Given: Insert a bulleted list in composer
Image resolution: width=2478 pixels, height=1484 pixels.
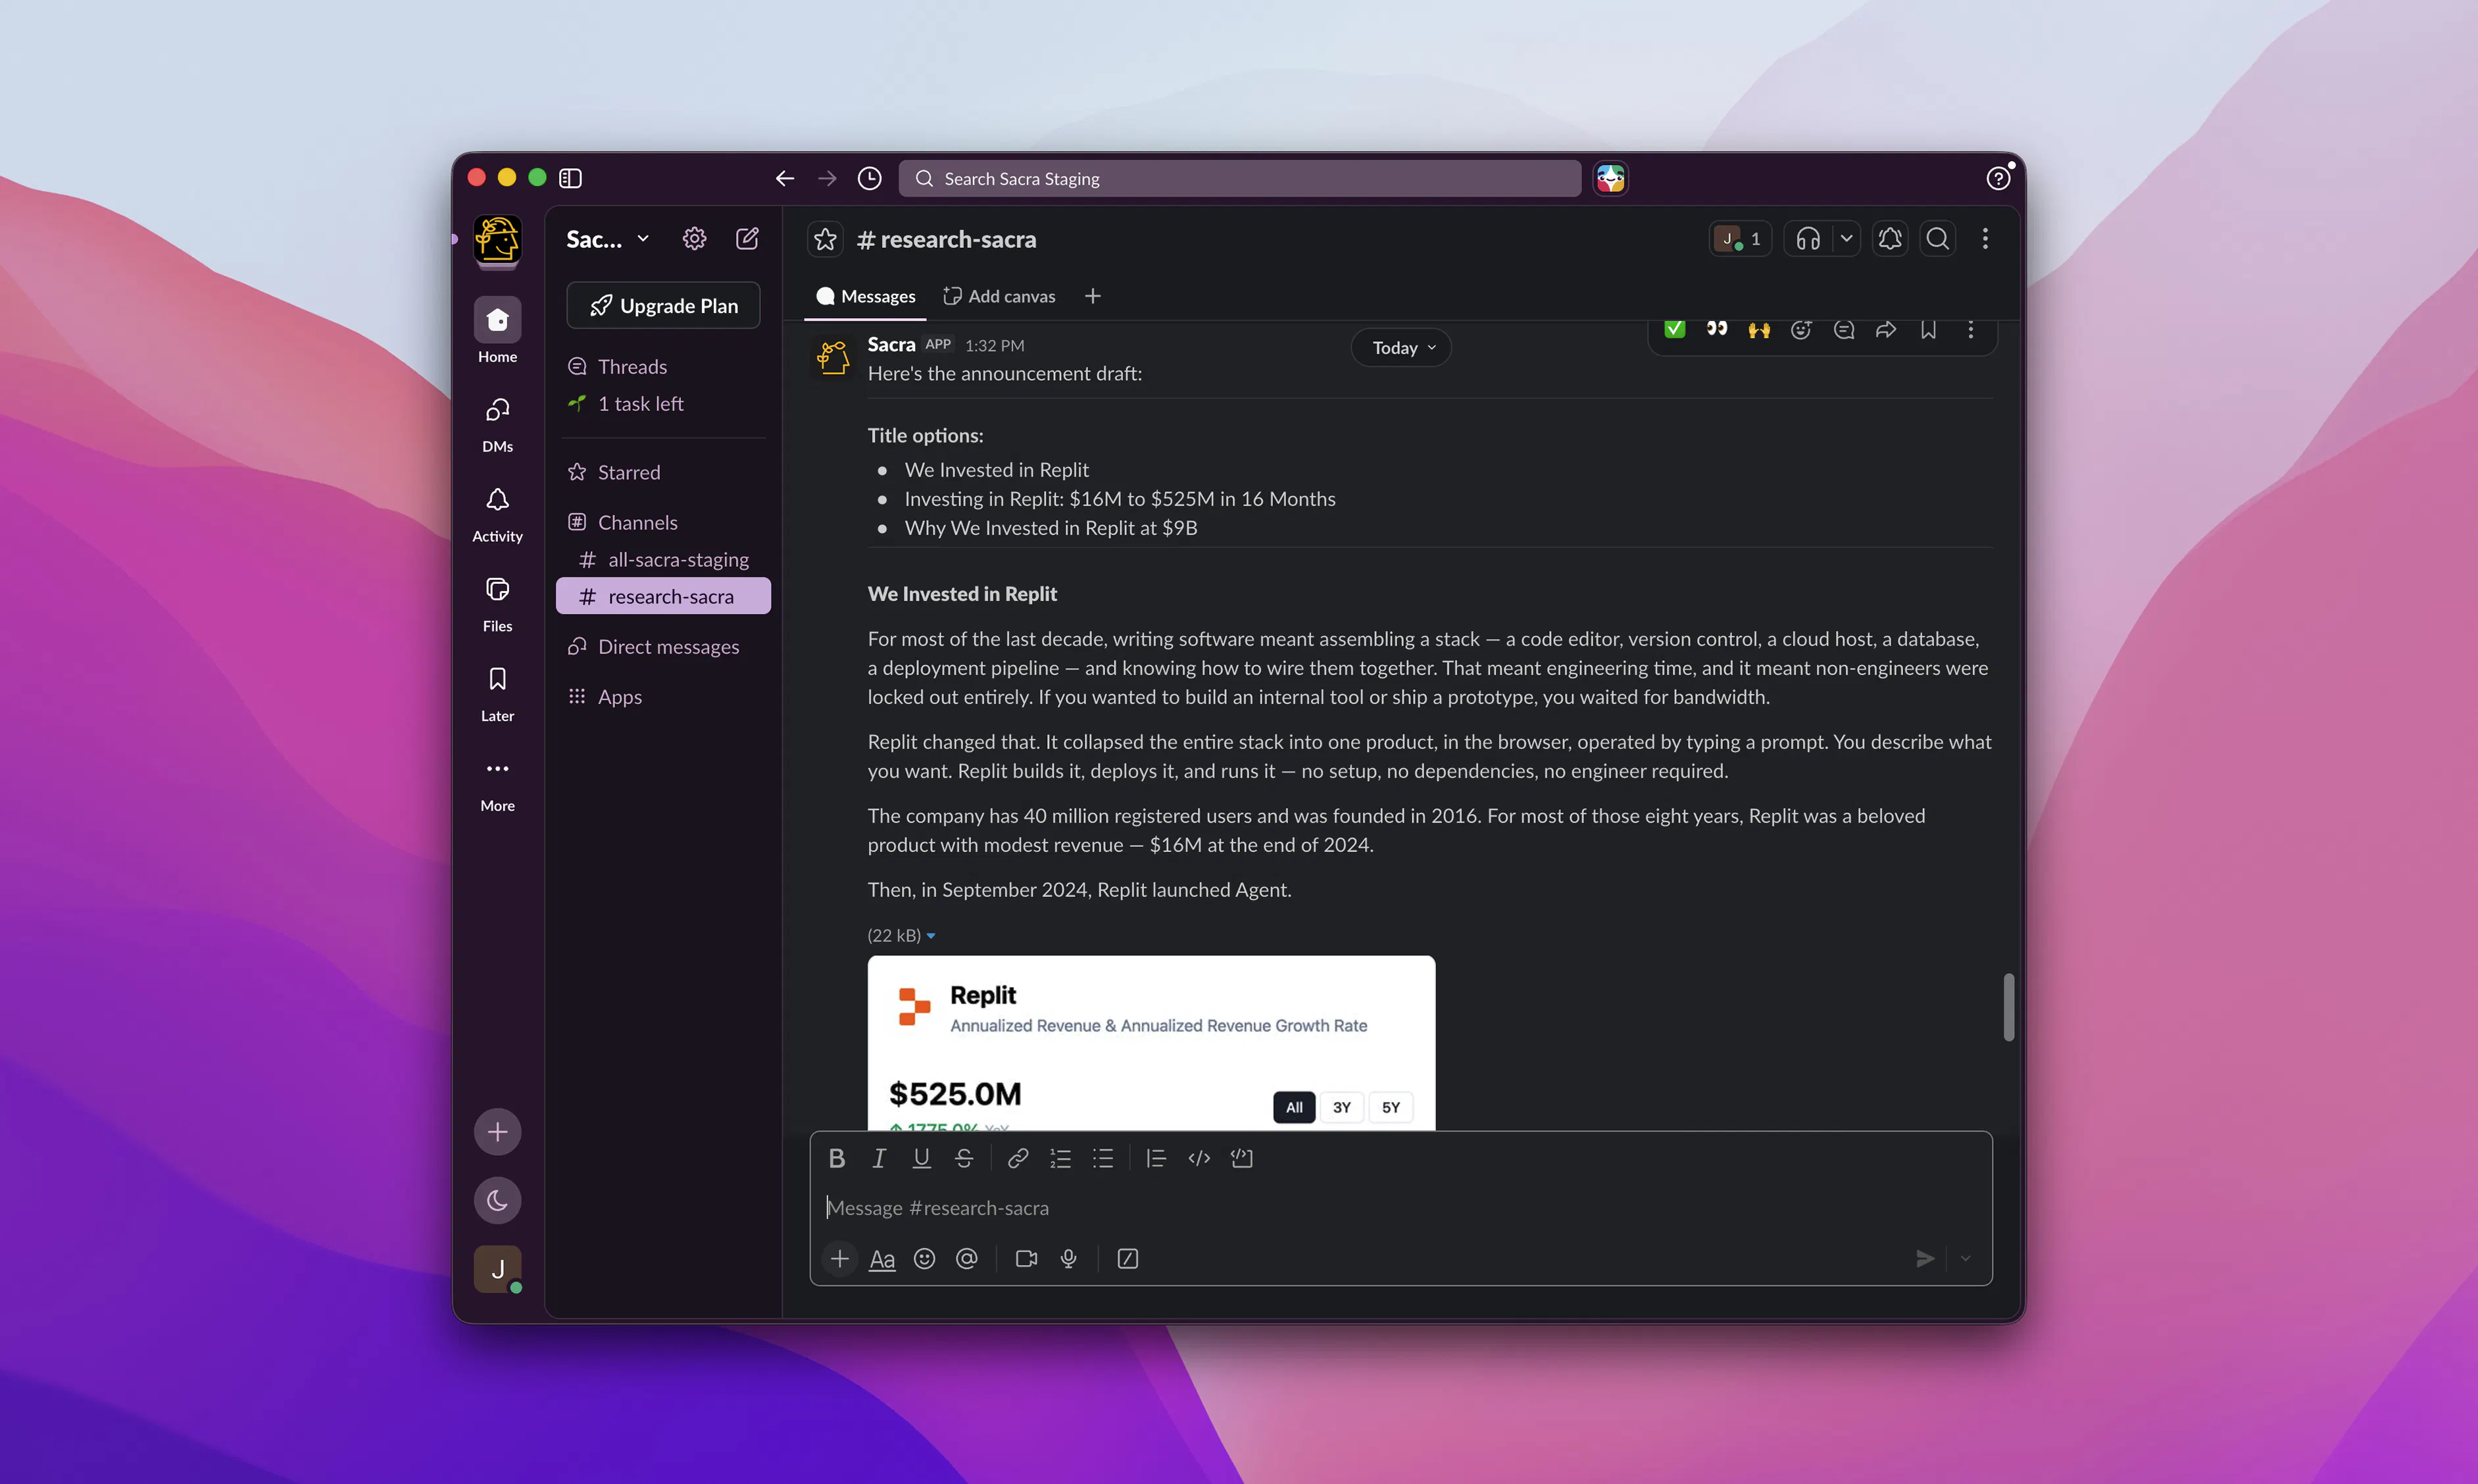Looking at the screenshot, I should click(1103, 1158).
